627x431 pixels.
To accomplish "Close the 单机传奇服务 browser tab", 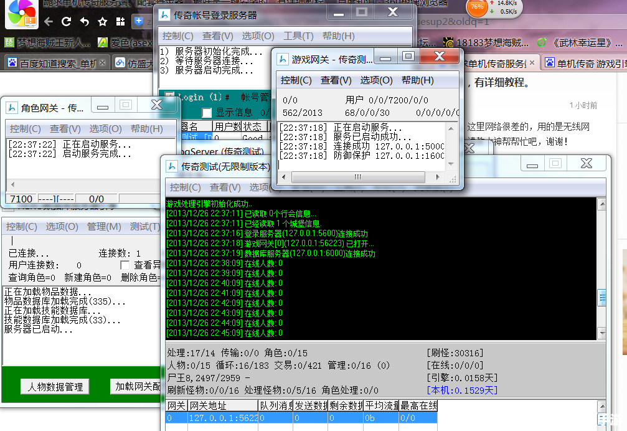I will pyautogui.click(x=532, y=63).
